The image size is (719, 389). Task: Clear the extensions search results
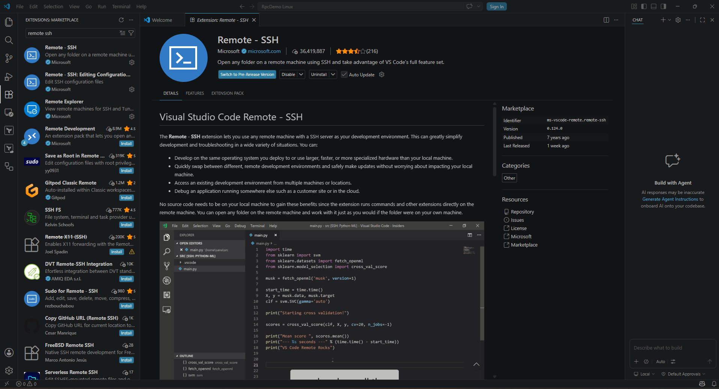(x=122, y=33)
